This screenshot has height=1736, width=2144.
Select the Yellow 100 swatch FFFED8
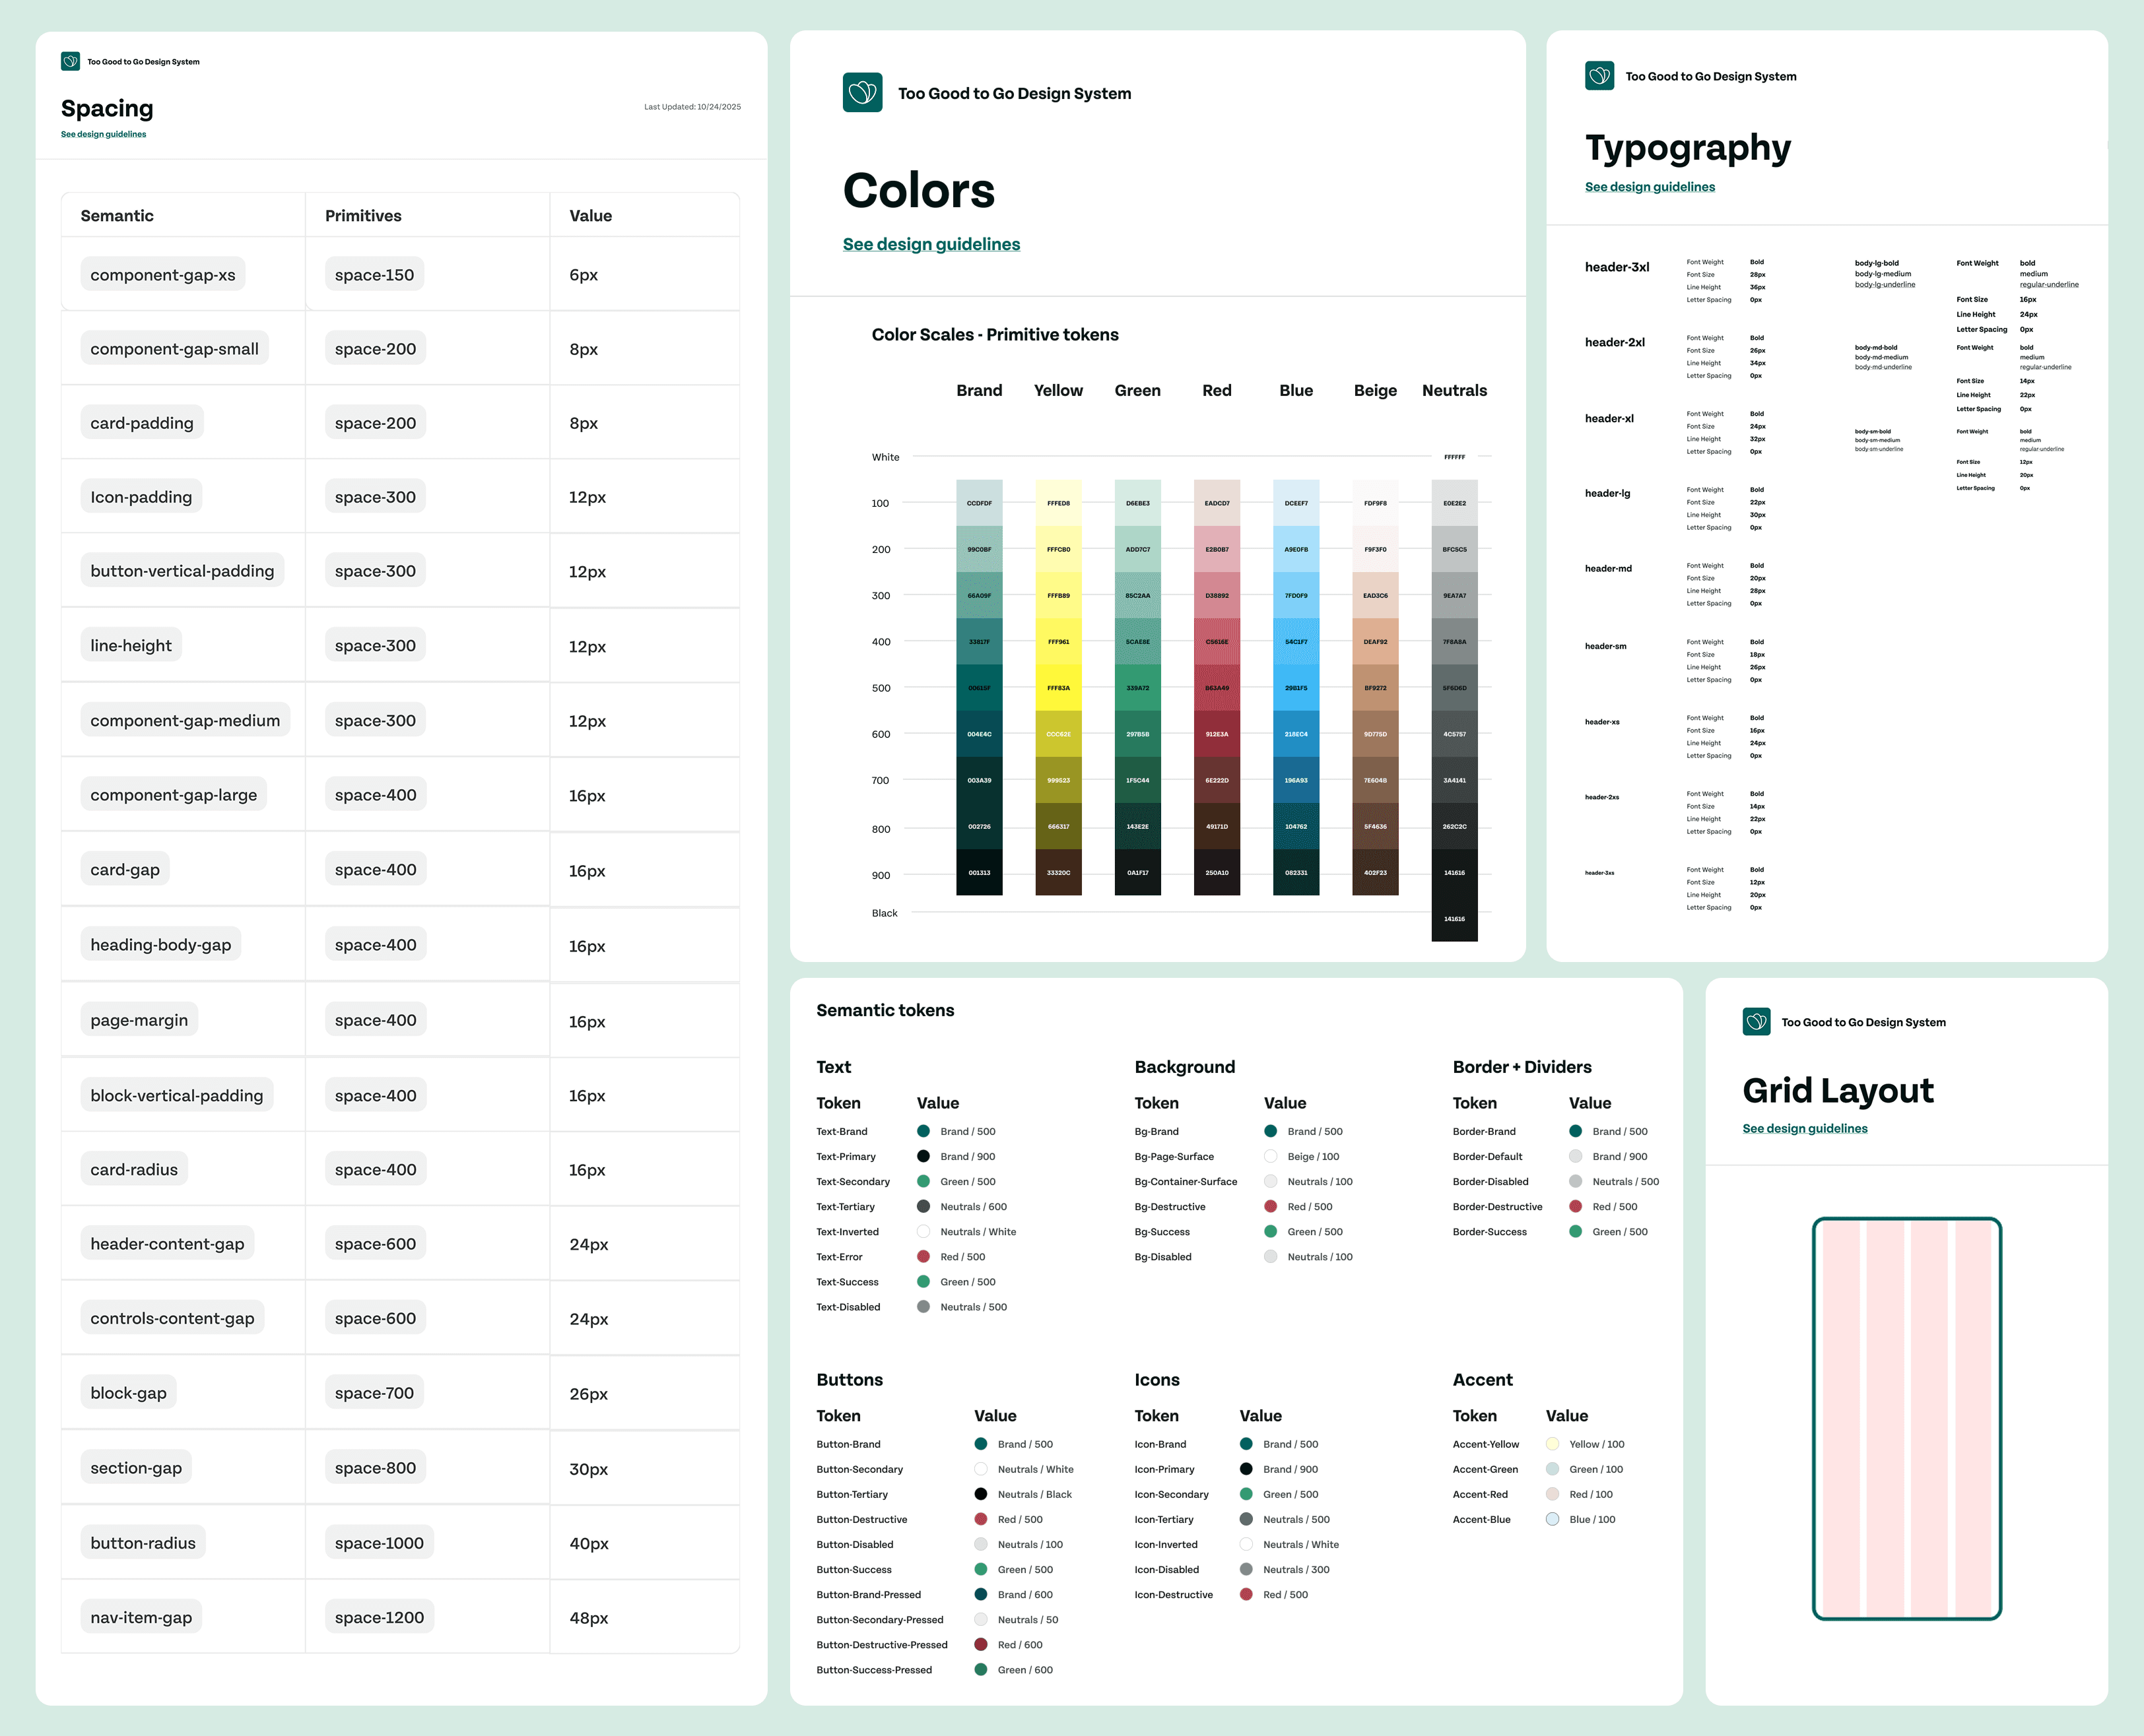(x=1057, y=503)
